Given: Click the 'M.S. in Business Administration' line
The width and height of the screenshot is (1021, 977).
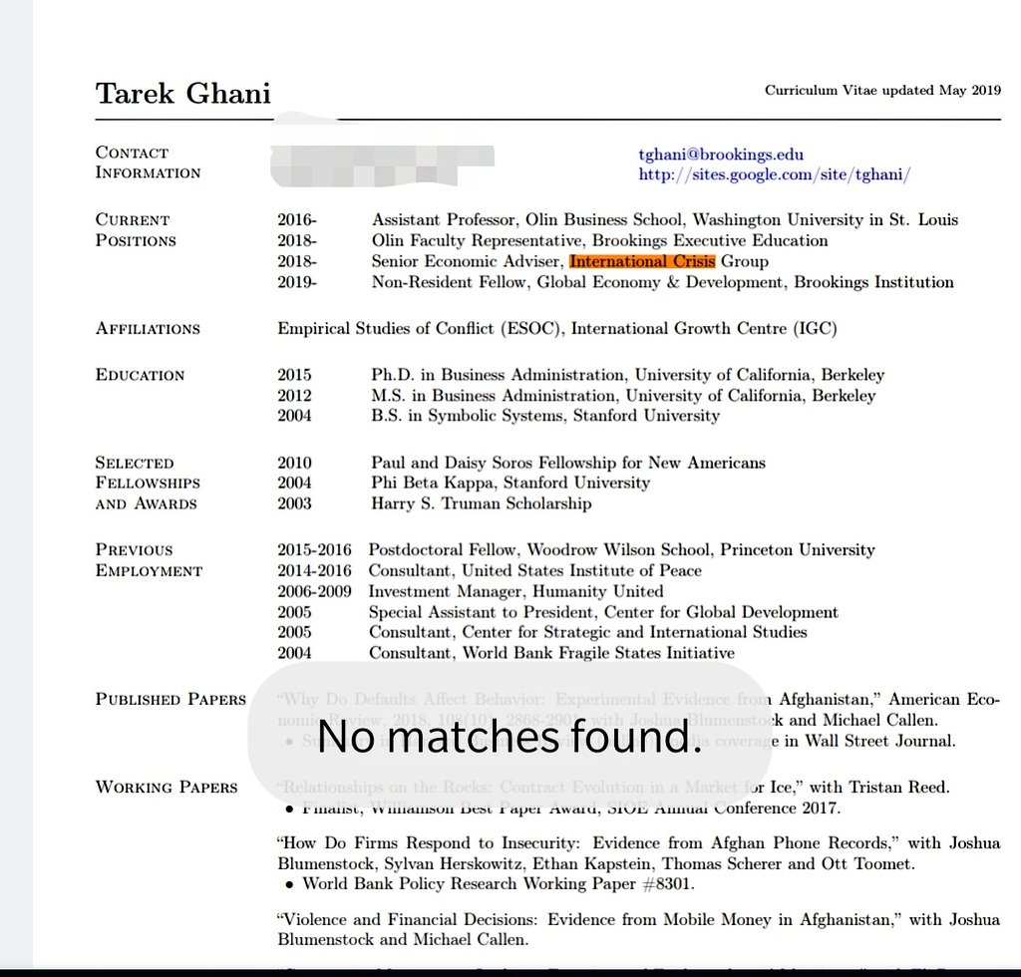Looking at the screenshot, I should pyautogui.click(x=623, y=395).
